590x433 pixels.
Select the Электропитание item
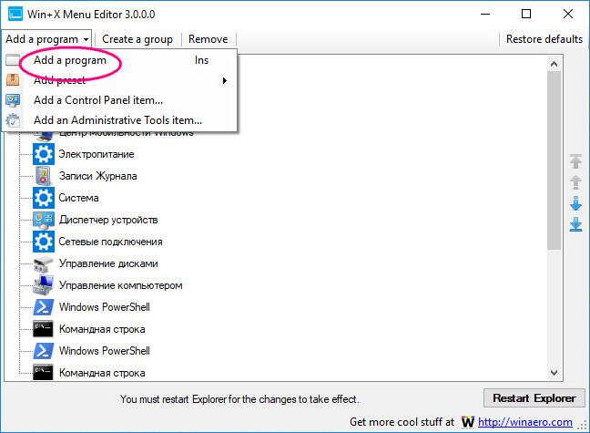[97, 154]
